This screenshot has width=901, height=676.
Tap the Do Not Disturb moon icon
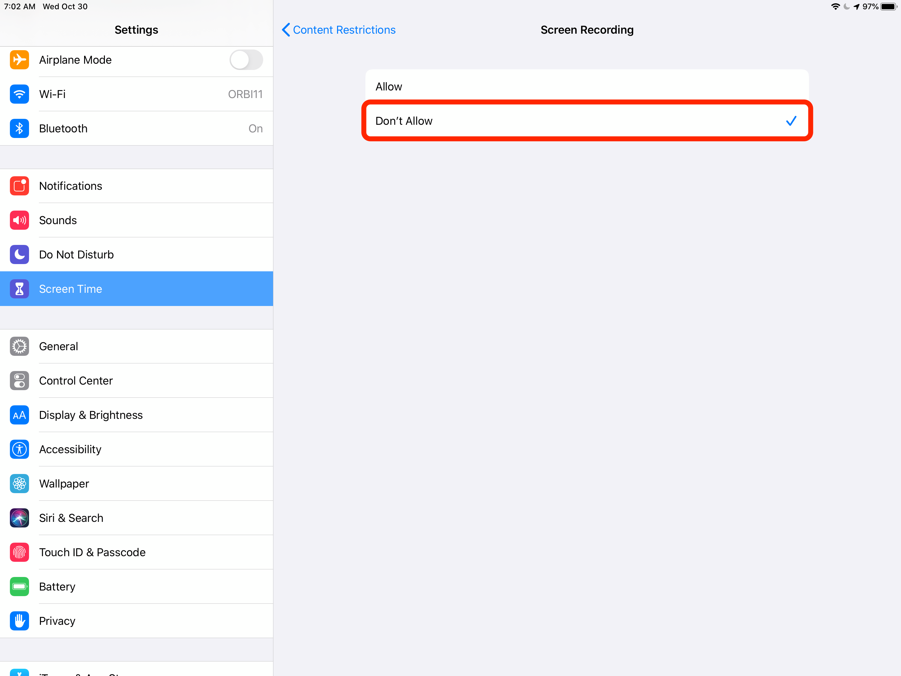tap(19, 254)
